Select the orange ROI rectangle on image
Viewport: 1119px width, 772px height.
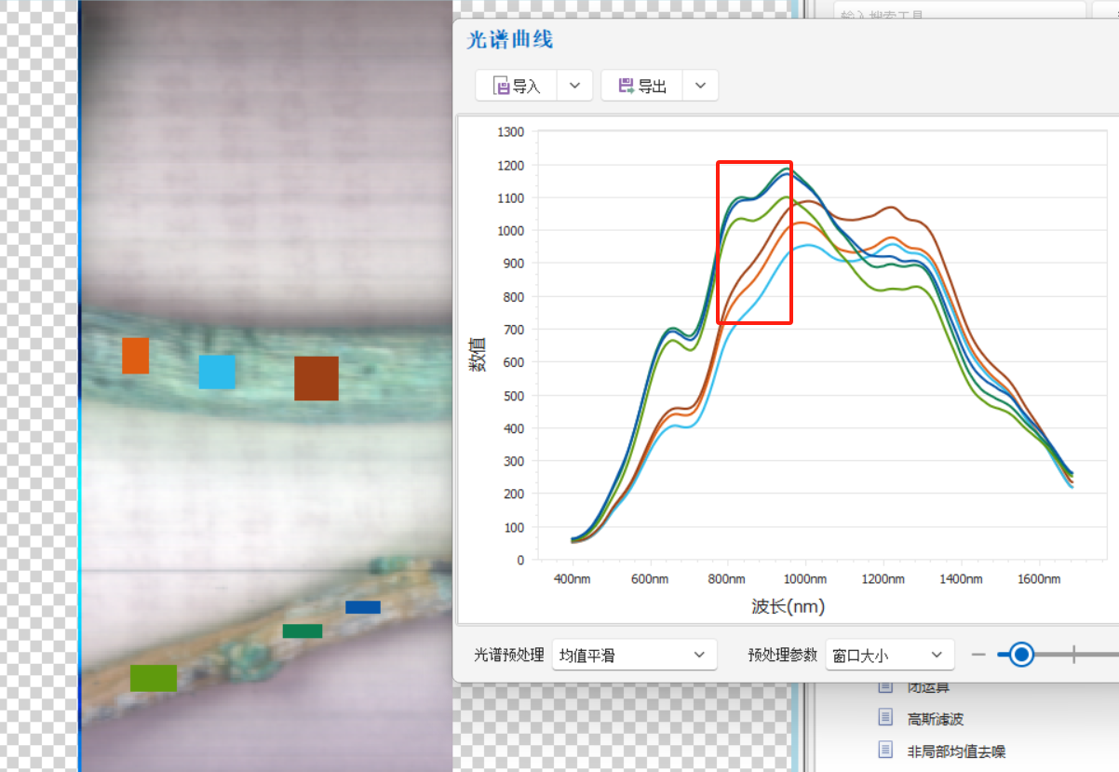(x=135, y=356)
